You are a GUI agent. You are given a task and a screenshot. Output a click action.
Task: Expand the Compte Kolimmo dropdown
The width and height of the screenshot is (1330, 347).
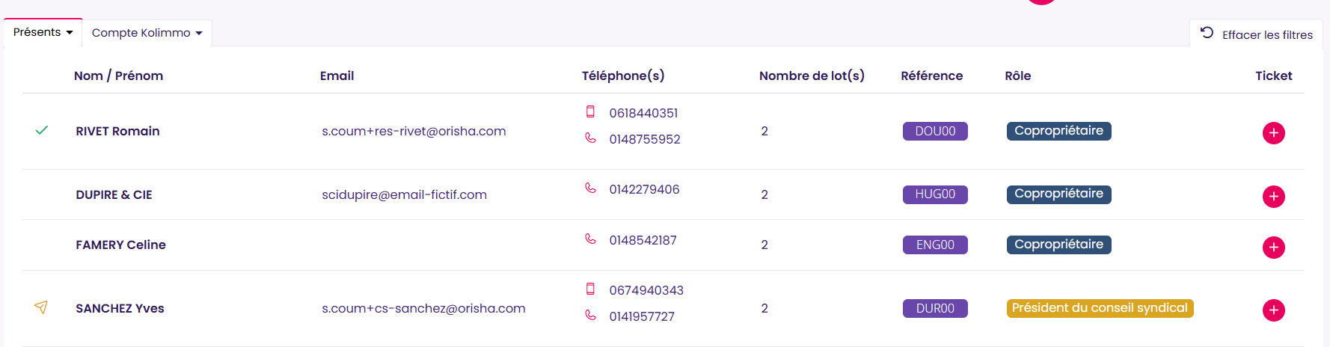(147, 33)
